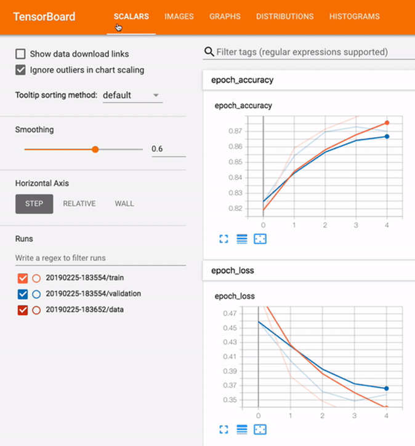Viewport: 415px width, 446px height.
Task: Open the Tooltip sorting method dropdown
Action: (x=132, y=95)
